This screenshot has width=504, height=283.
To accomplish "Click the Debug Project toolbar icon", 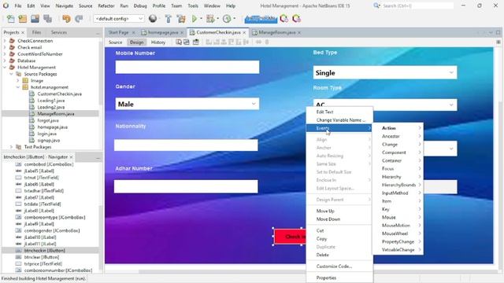I will point(210,19).
